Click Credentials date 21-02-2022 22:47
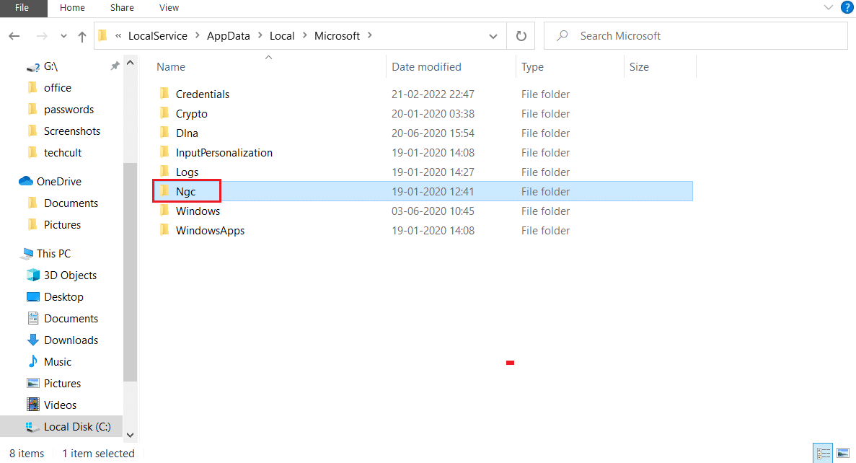The image size is (856, 463). [x=433, y=94]
